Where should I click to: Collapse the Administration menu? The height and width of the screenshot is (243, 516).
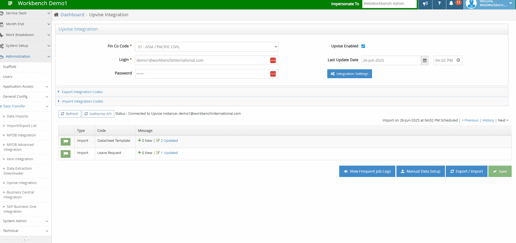pyautogui.click(x=49, y=57)
